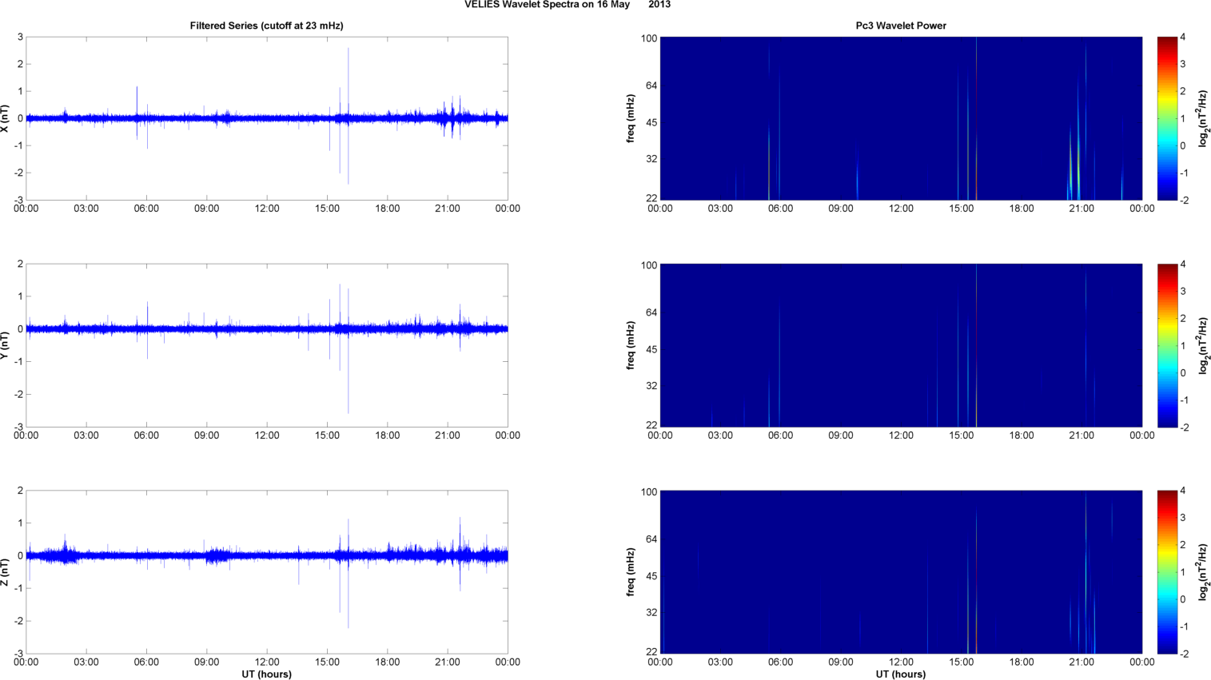Screen dimensions: 1211x680
Task: Select the 'Pc3 Wavelet Power' heading
Action: [x=901, y=26]
